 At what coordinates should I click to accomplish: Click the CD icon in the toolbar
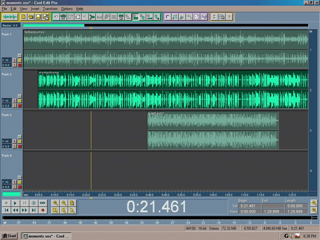click(204, 17)
